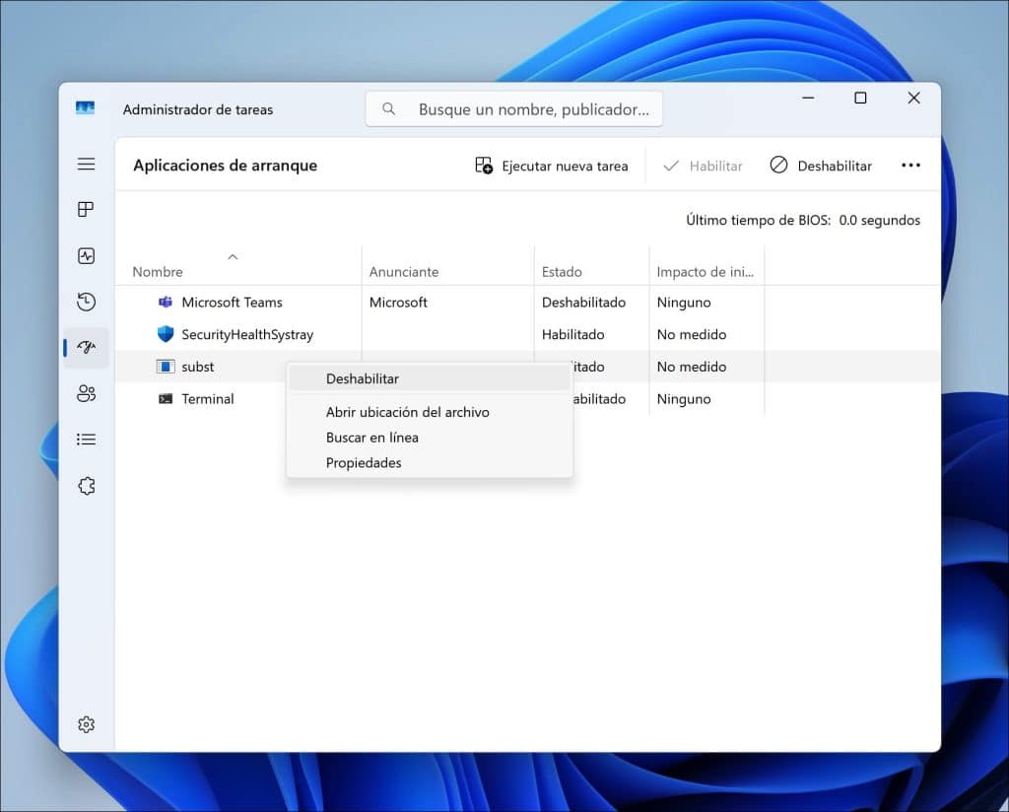This screenshot has width=1009, height=812.
Task: Focus the Busque un nombre search field
Action: pos(514,109)
